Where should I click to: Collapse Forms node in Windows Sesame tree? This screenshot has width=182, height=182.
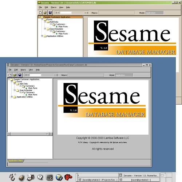[x=42, y=19]
